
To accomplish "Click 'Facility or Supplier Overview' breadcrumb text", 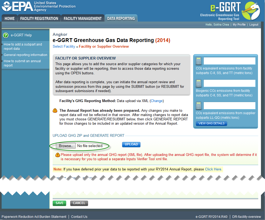I will tap(104, 47).
